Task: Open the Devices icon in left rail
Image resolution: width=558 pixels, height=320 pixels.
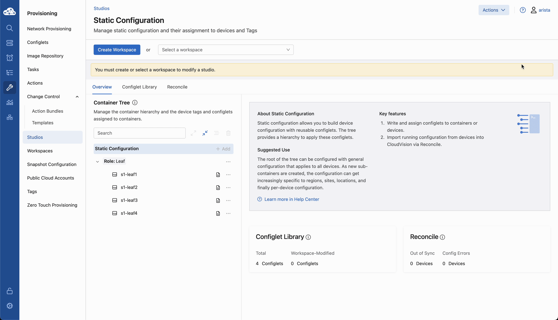Action: tap(9, 43)
